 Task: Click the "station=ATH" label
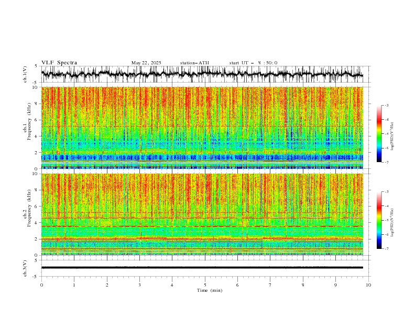[x=194, y=63]
